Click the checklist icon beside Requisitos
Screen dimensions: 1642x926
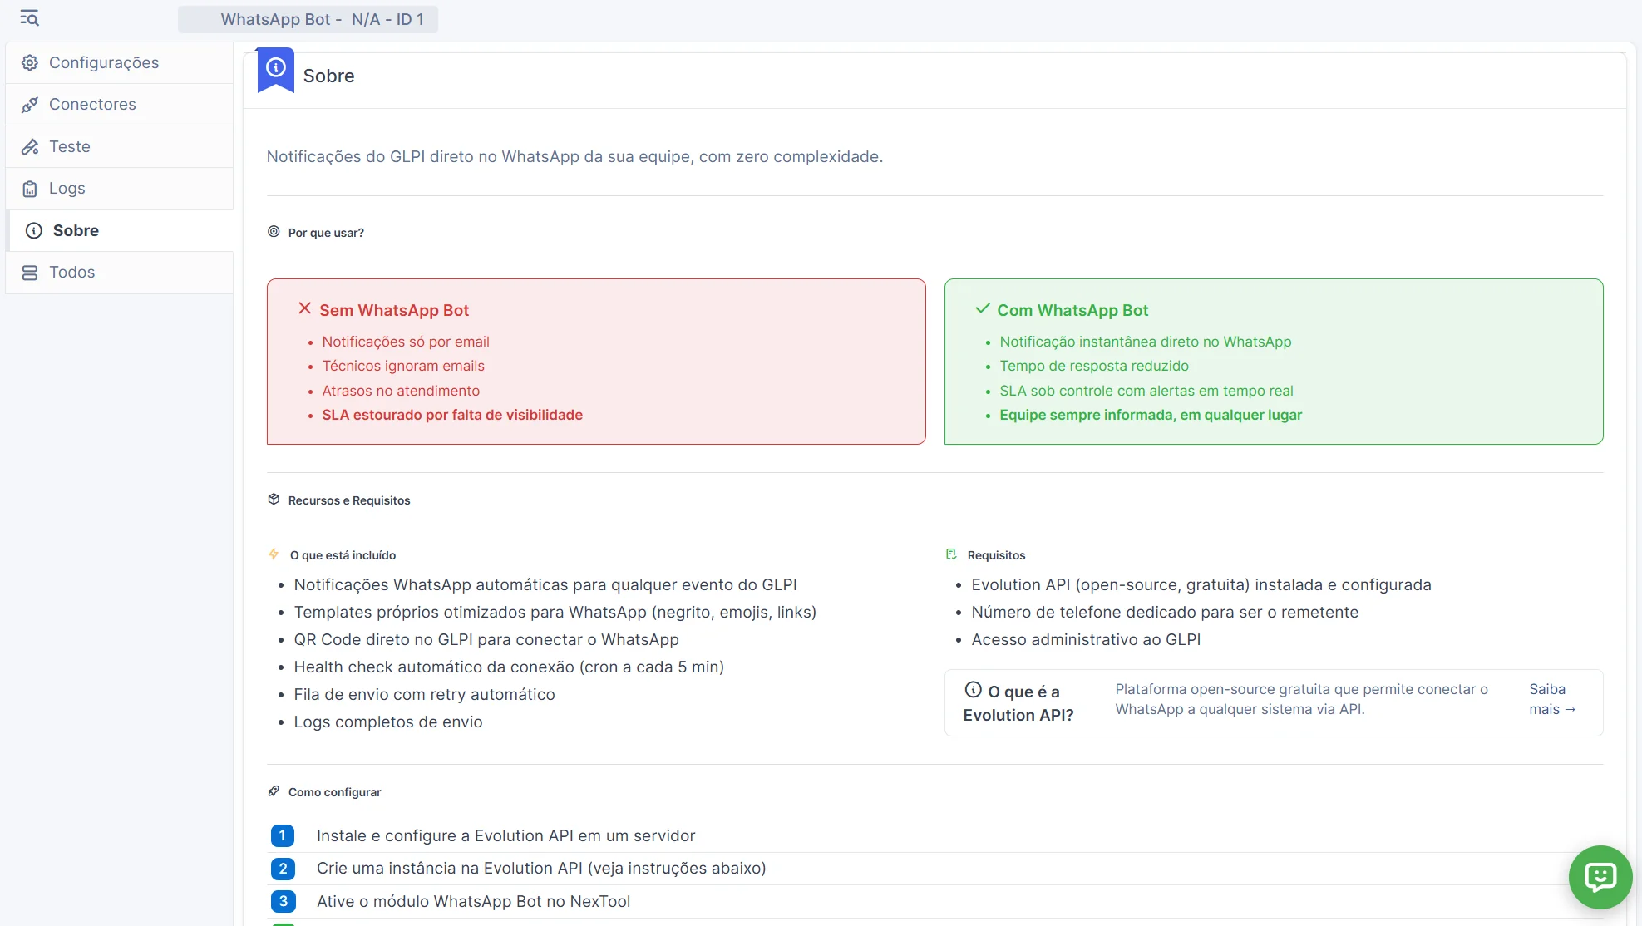[x=951, y=554]
